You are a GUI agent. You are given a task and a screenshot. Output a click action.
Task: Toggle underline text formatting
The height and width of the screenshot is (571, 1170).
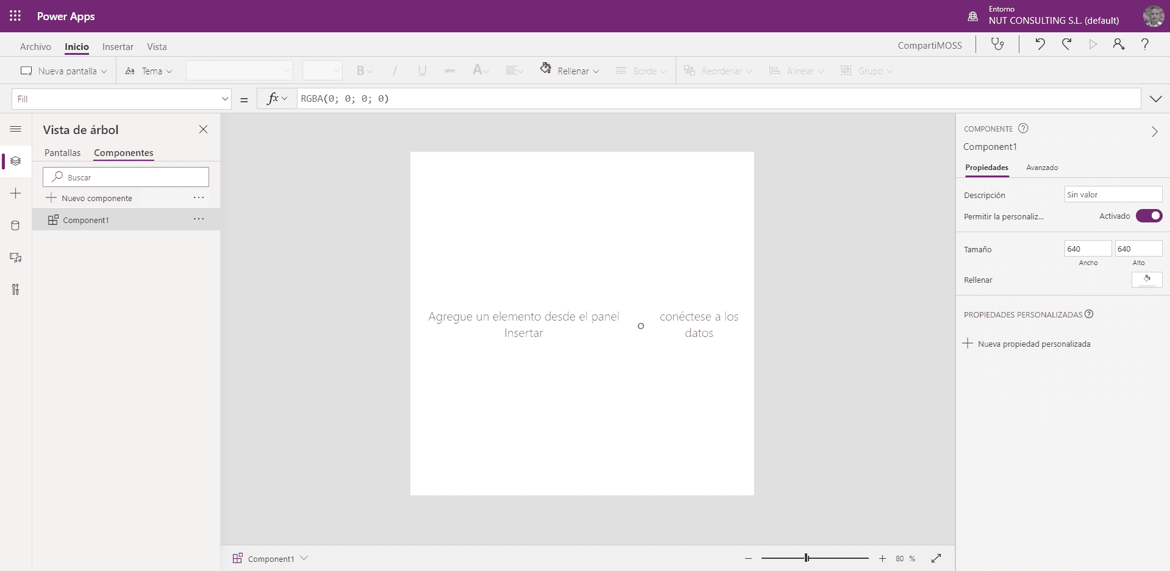(422, 71)
